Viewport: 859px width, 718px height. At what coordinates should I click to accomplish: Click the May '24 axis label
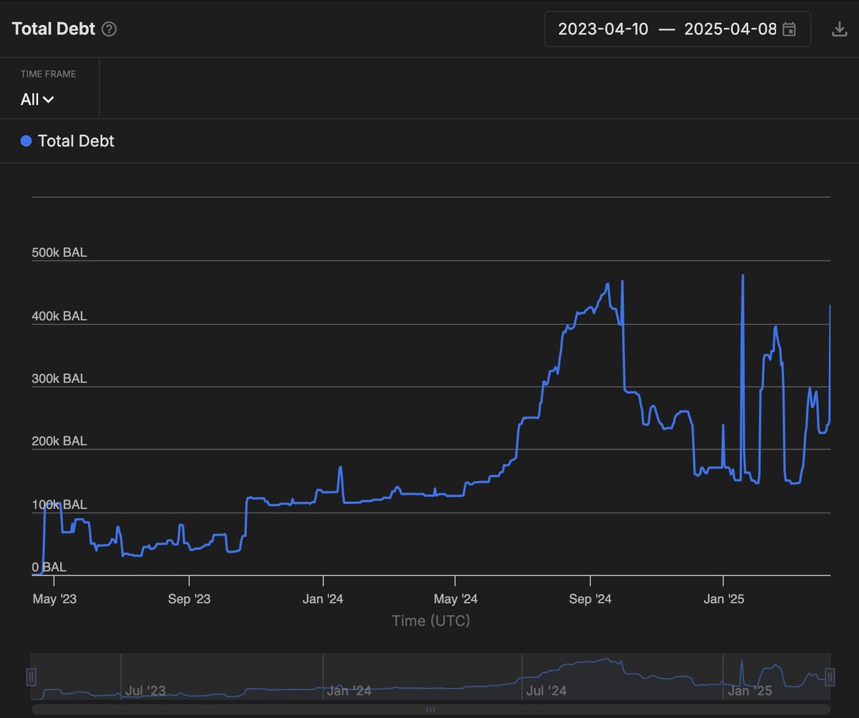click(x=456, y=599)
